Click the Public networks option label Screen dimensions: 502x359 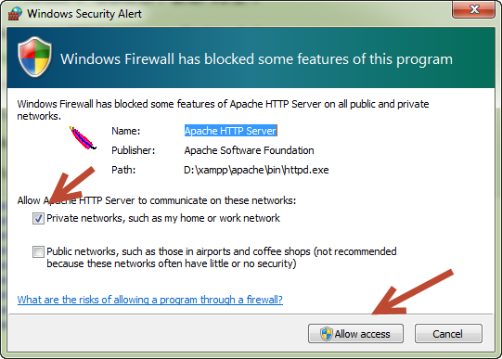222,258
